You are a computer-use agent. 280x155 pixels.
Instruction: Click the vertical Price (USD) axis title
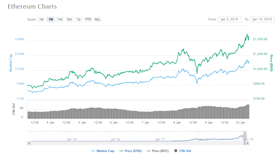tap(271, 63)
